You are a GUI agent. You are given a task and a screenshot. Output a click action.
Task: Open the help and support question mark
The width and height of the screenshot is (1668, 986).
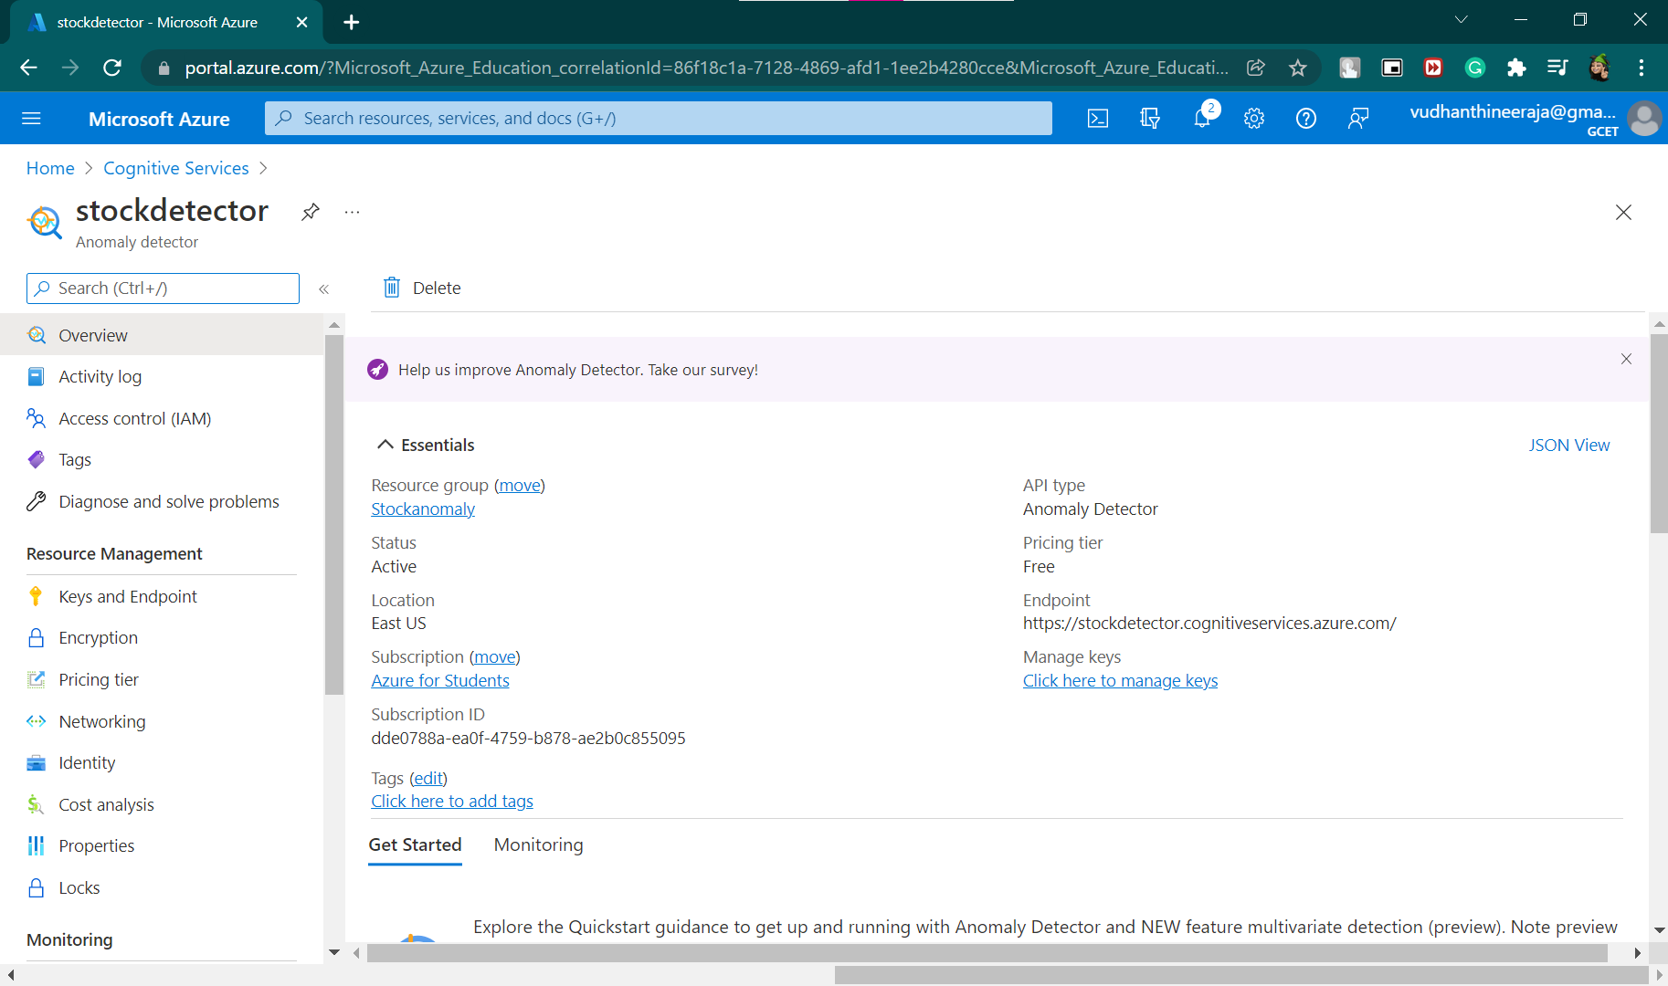coord(1305,118)
